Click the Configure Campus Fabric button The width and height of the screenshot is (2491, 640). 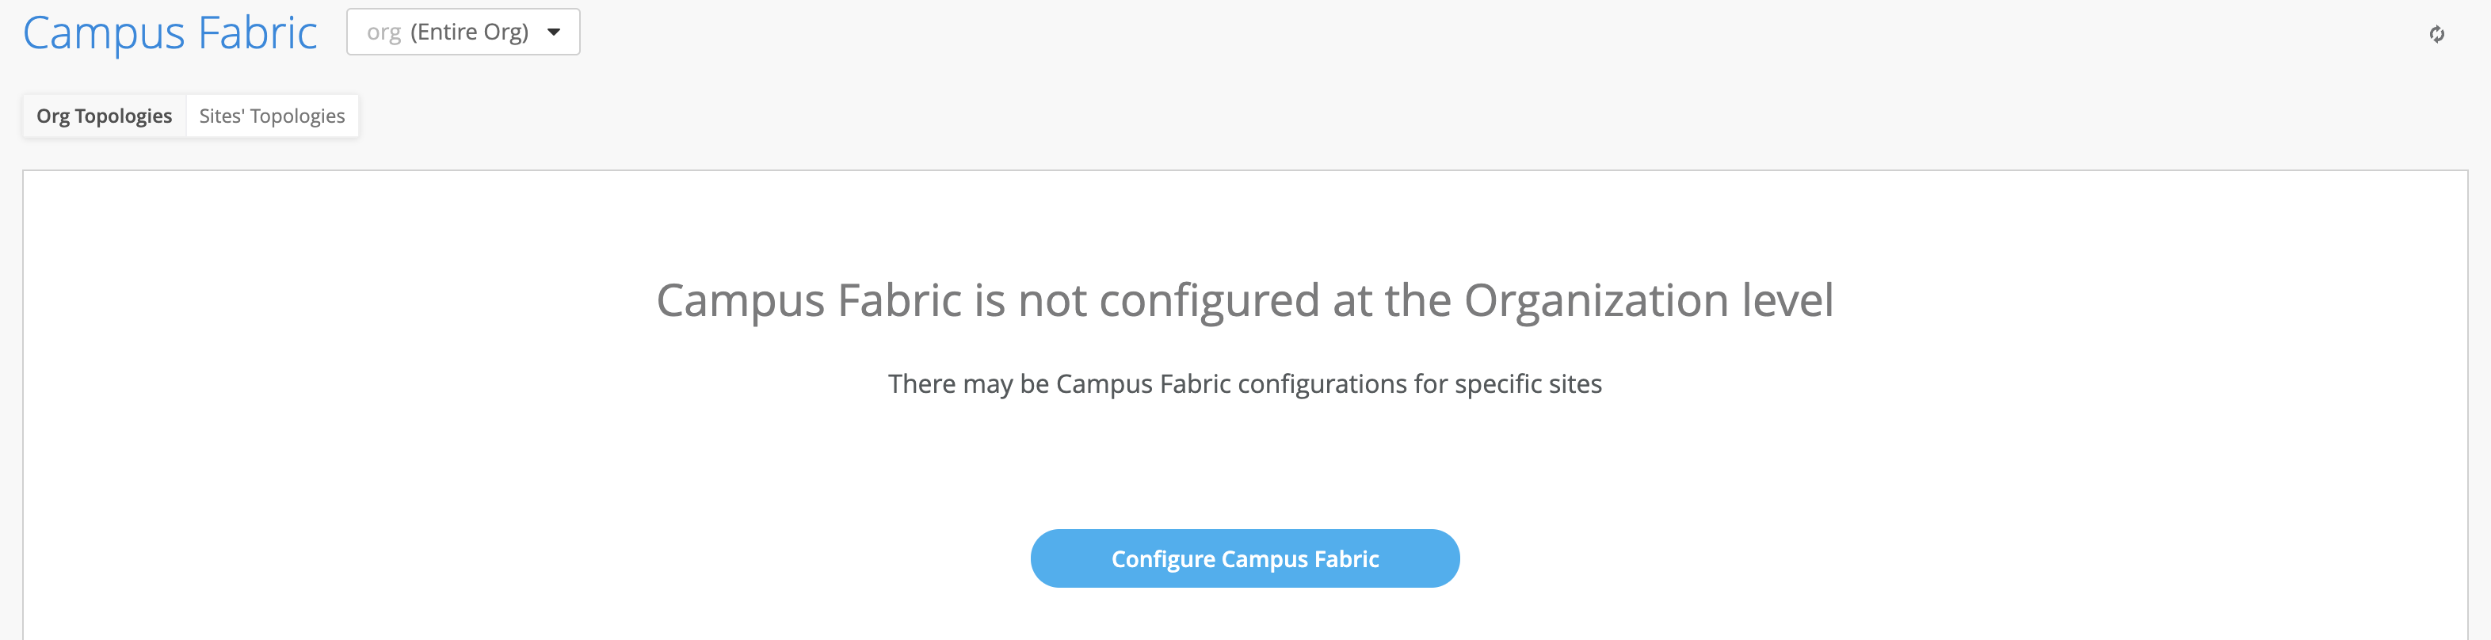(1245, 558)
